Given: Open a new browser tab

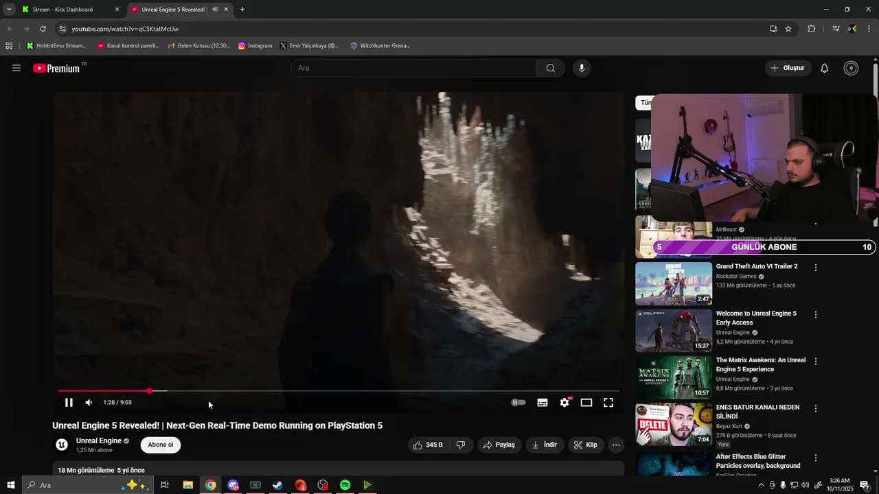Looking at the screenshot, I should (x=242, y=10).
